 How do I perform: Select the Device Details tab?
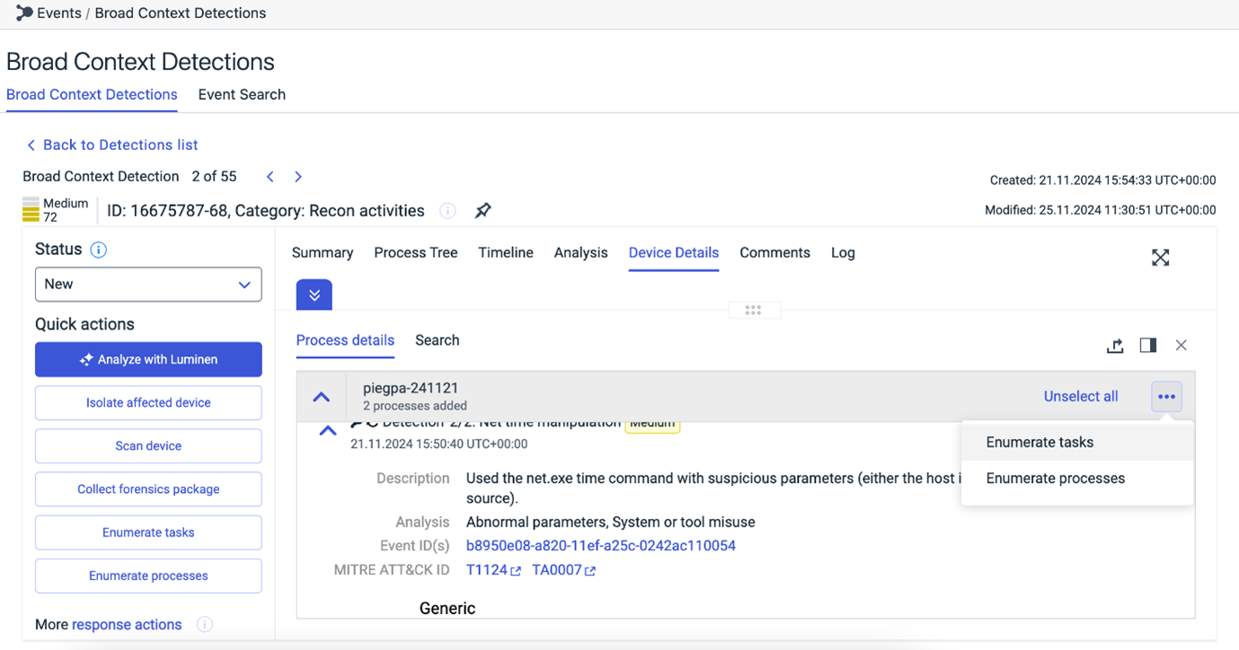[674, 253]
